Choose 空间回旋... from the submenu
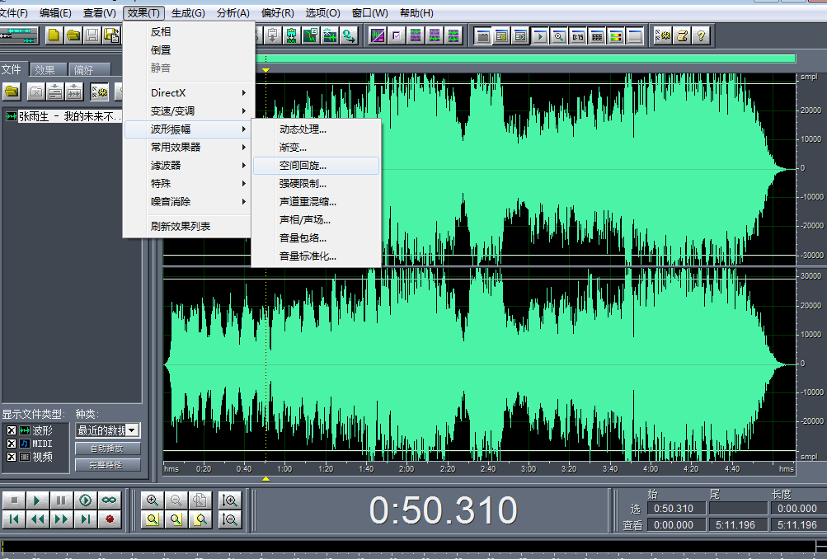This screenshot has height=559, width=827. (x=316, y=166)
